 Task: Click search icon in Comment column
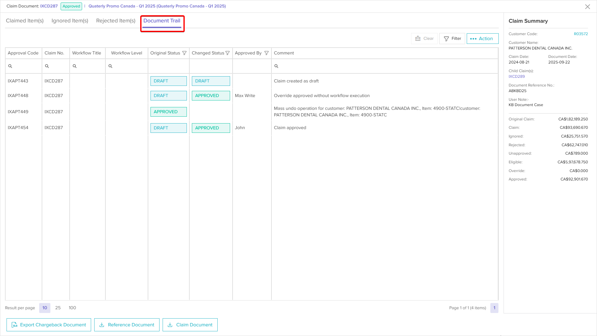coord(276,66)
